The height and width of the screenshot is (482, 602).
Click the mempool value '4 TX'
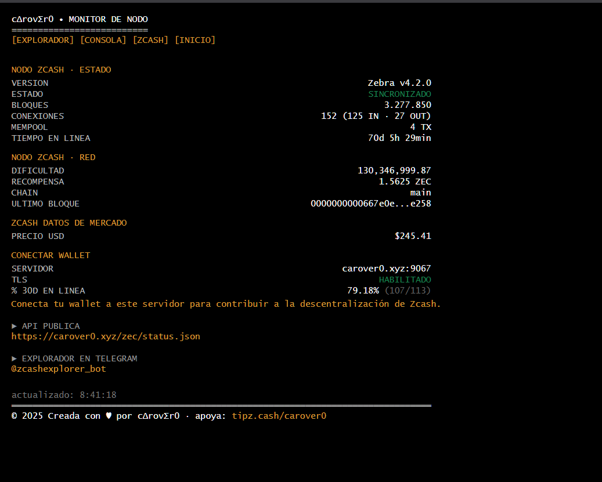pos(420,127)
